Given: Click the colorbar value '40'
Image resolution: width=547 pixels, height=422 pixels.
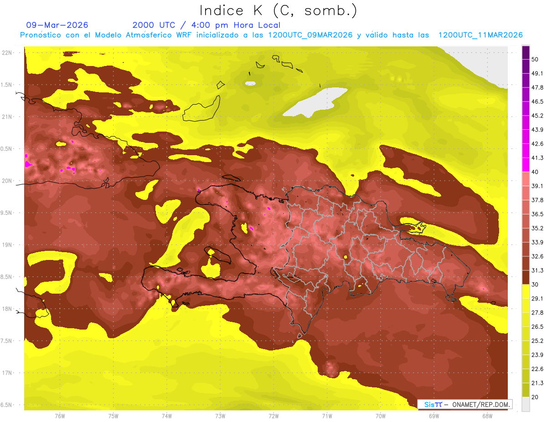Looking at the screenshot, I should click(x=536, y=172).
